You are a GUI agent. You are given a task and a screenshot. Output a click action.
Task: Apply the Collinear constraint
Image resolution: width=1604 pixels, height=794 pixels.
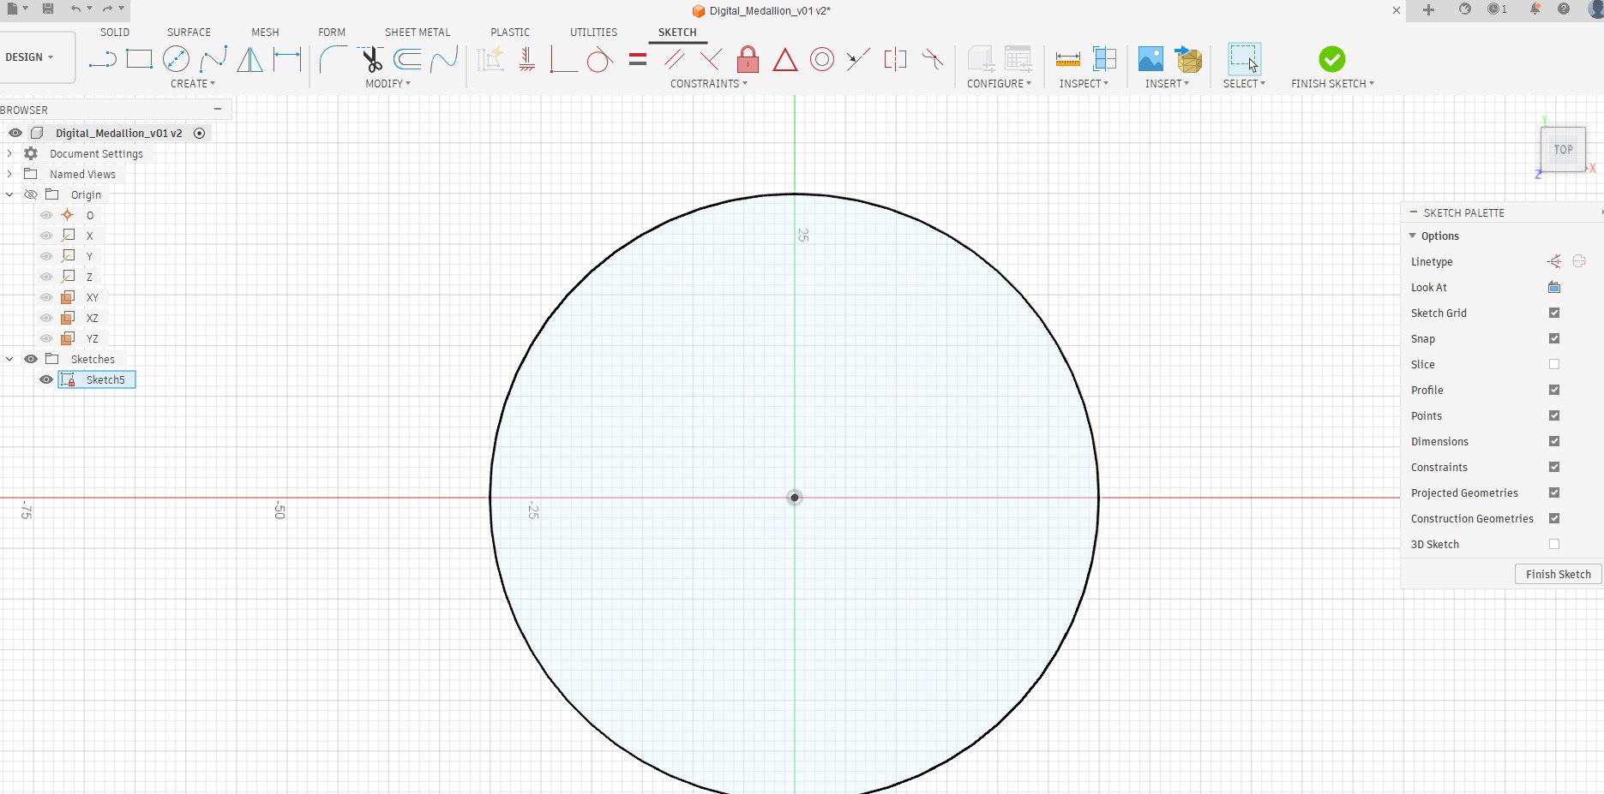[858, 59]
